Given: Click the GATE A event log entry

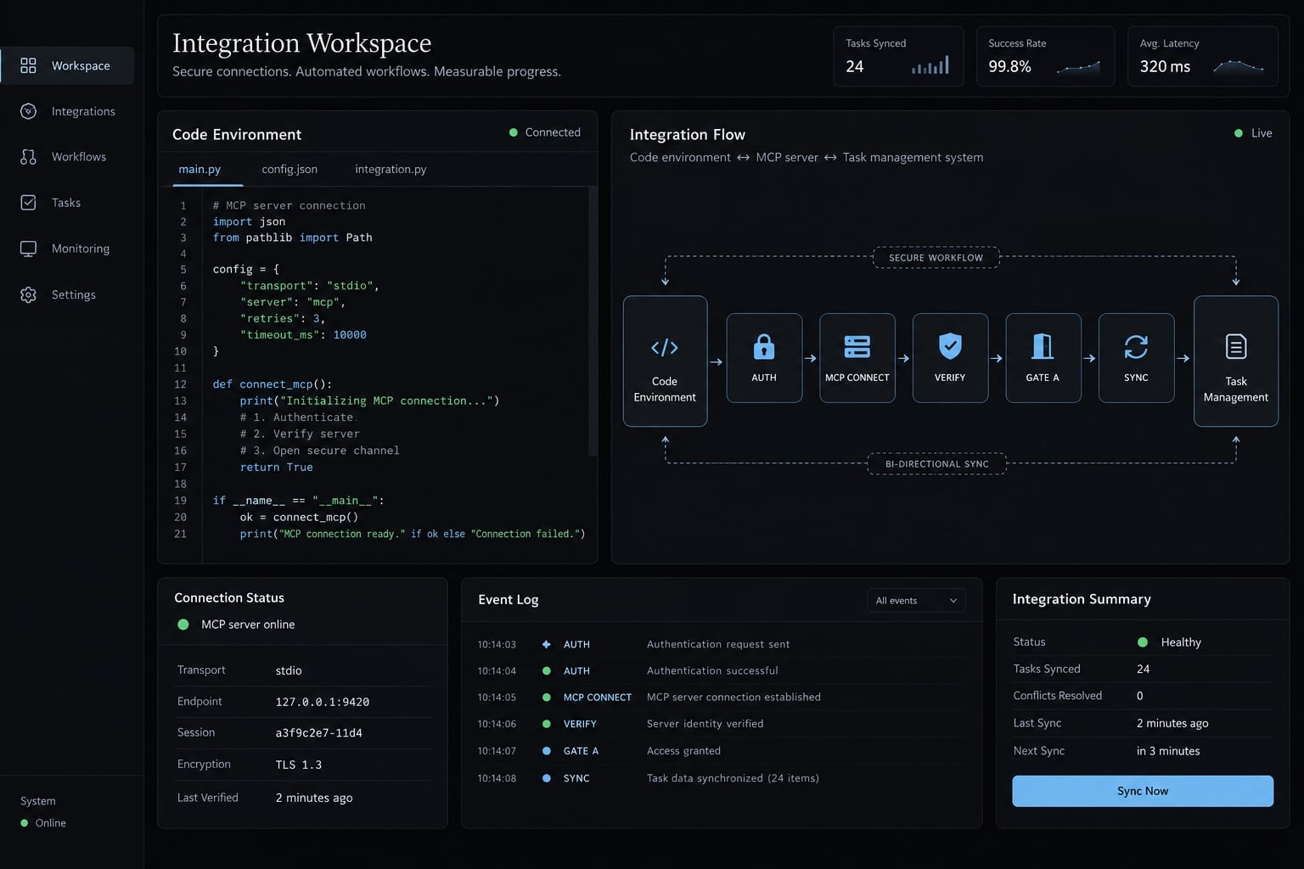Looking at the screenshot, I should coord(722,751).
